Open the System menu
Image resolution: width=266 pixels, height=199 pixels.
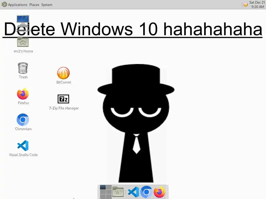pos(47,5)
